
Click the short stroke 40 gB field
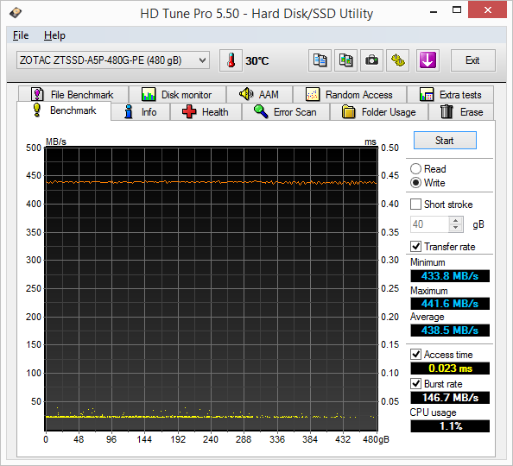430,224
